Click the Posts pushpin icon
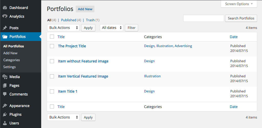Viewport: 262px width, 128px height. (5, 28)
